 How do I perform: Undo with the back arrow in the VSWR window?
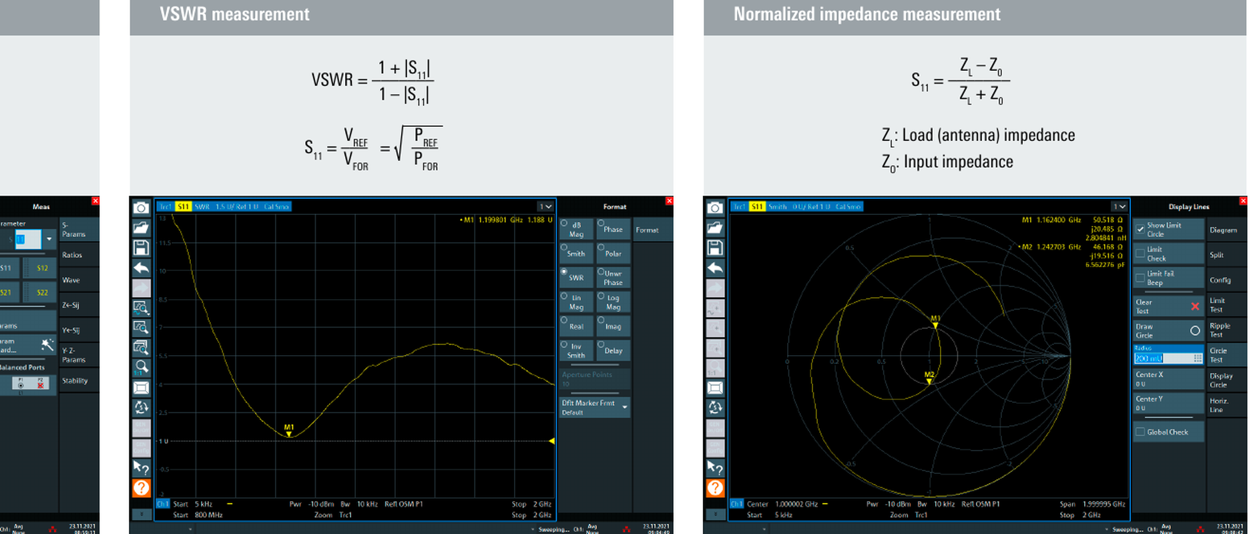click(x=141, y=268)
